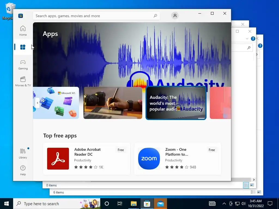Open Movies & TV section
The width and height of the screenshot is (279, 209).
[23, 81]
